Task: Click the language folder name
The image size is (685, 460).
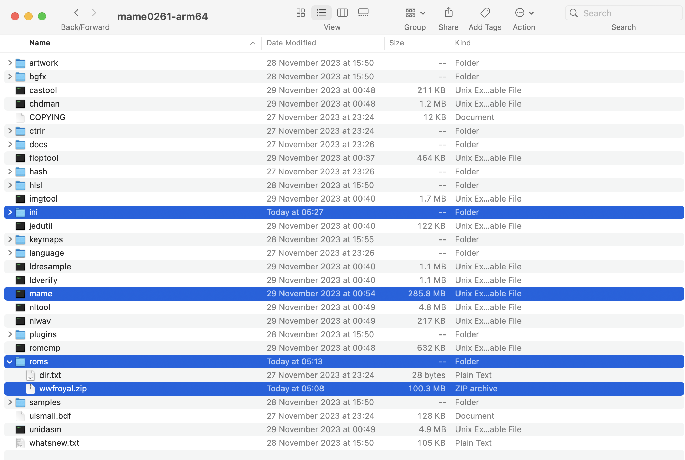Action: tap(46, 253)
